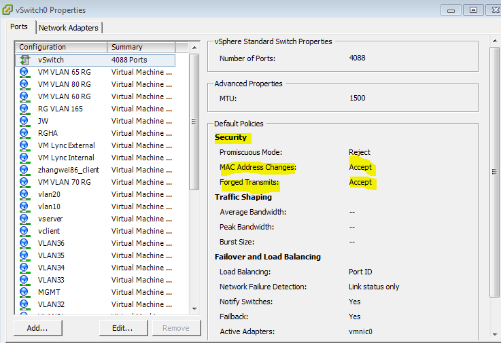Click the Forged Transmits Accept value
Screen dimensions: 501x343
360,182
